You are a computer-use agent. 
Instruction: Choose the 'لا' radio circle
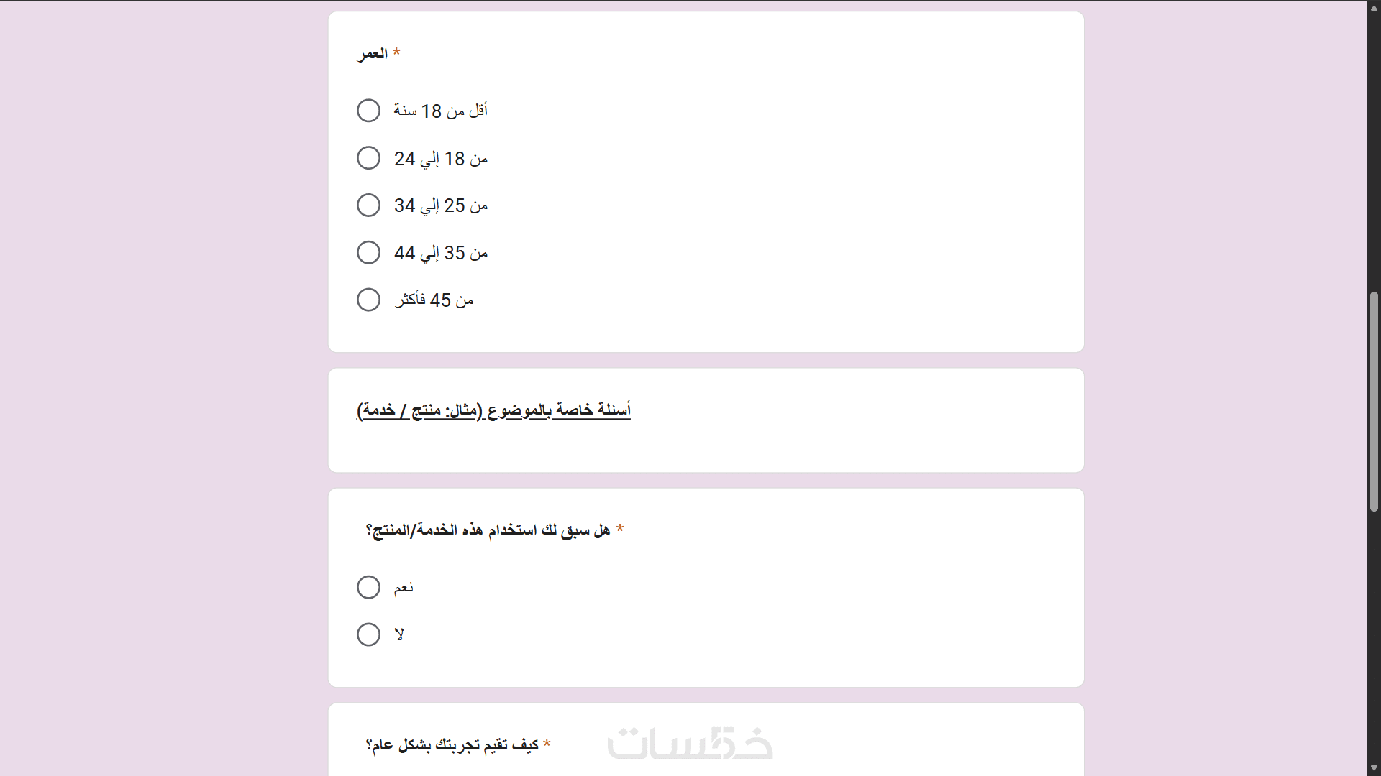(368, 634)
